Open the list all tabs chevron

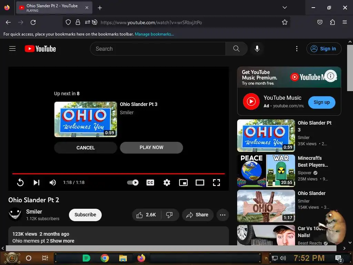click(x=284, y=8)
